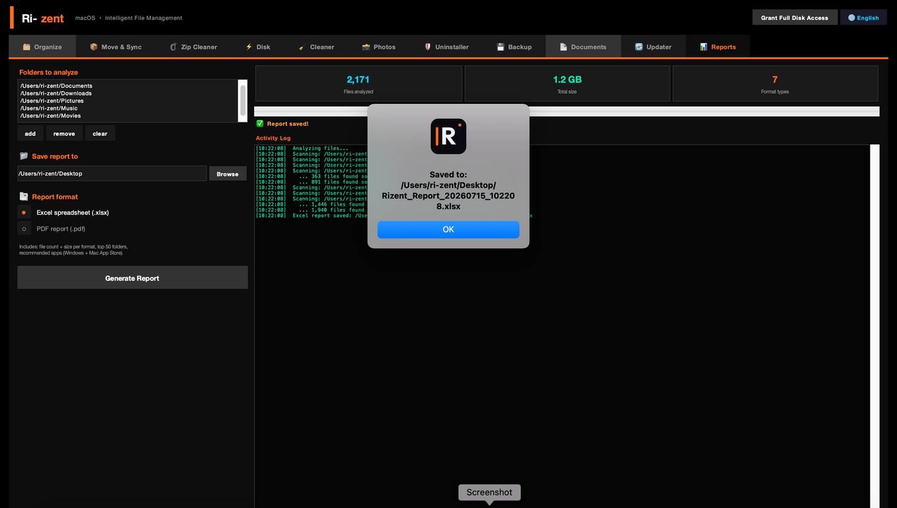897x508 pixels.
Task: Click the green checkmark beside Report saved
Action: (x=260, y=123)
